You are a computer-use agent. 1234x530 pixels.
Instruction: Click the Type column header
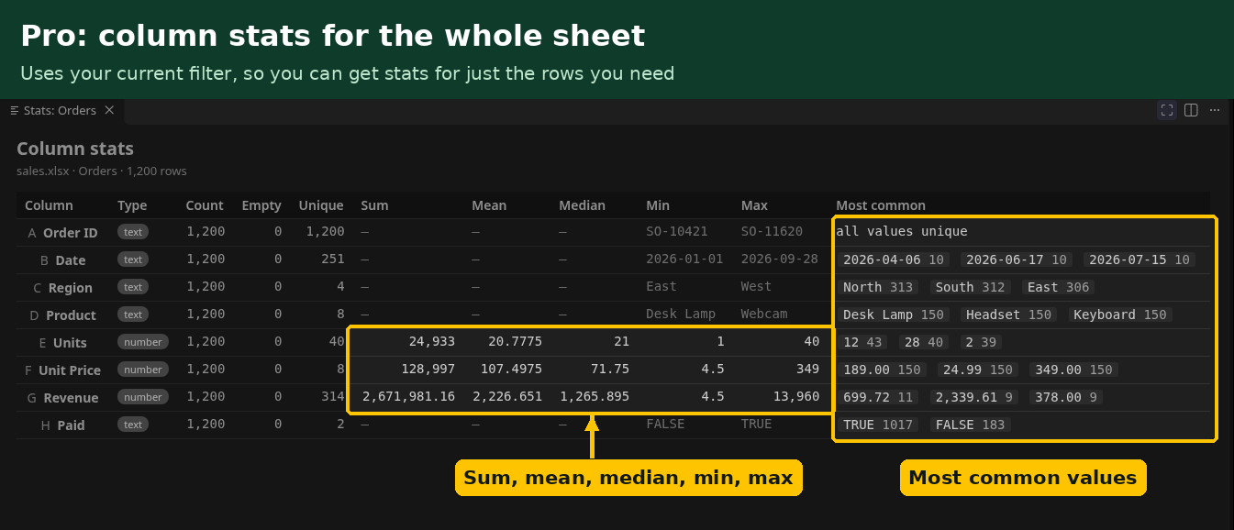point(132,205)
